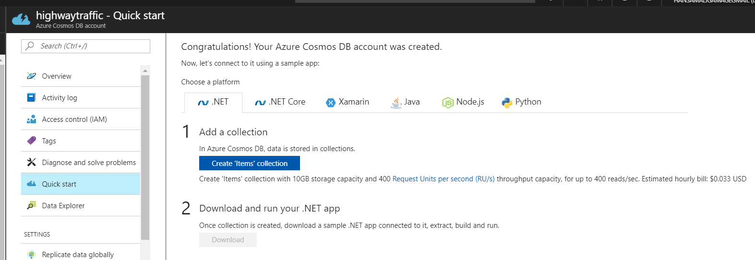This screenshot has width=755, height=260.
Task: Switch to the .NET platform tab
Action: click(x=213, y=102)
